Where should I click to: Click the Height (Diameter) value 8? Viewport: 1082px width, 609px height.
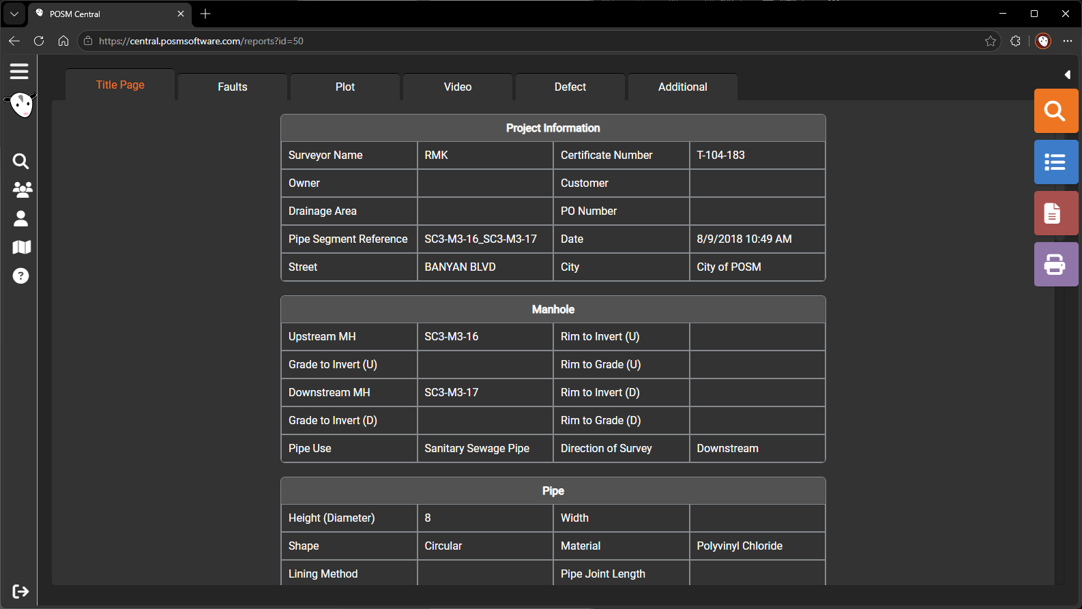click(428, 518)
